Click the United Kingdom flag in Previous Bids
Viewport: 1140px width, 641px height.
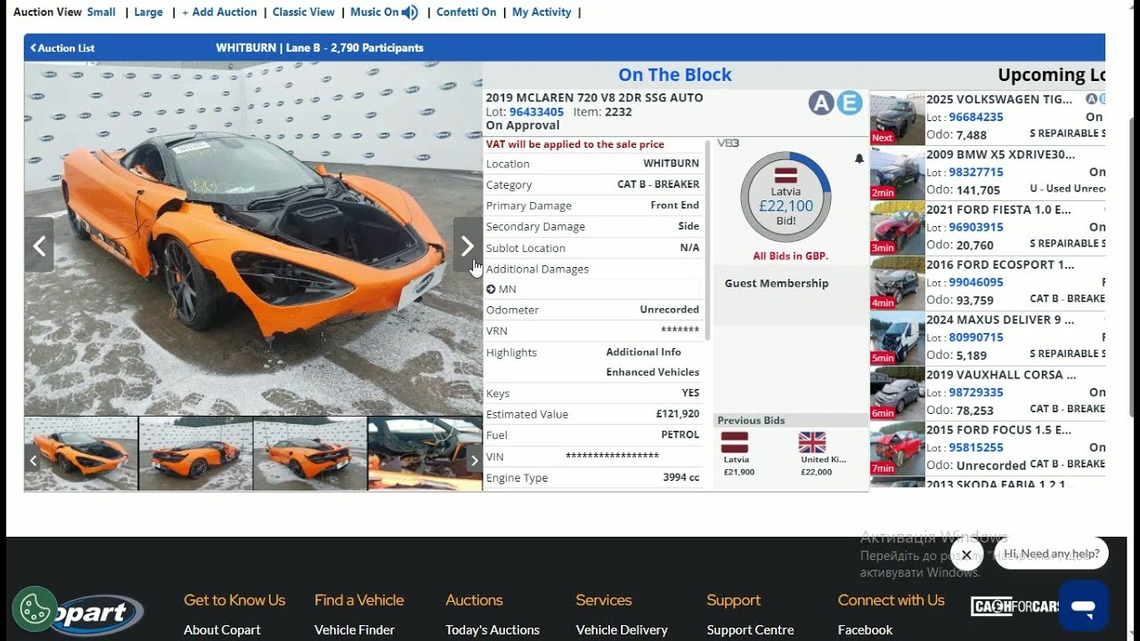click(x=812, y=442)
